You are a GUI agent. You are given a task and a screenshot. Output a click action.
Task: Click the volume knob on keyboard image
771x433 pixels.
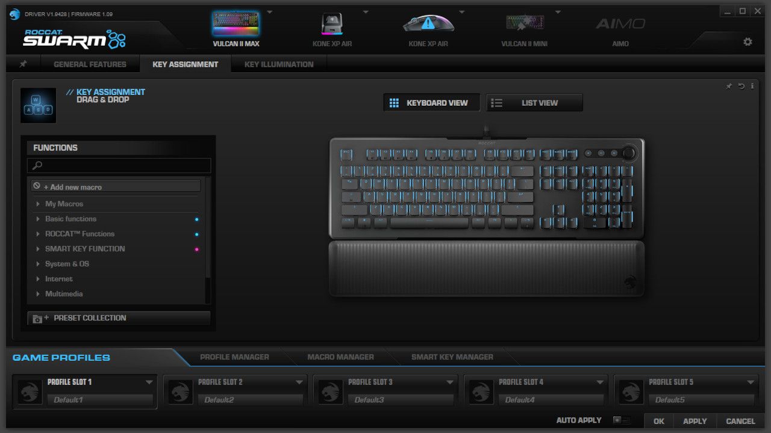pos(629,153)
